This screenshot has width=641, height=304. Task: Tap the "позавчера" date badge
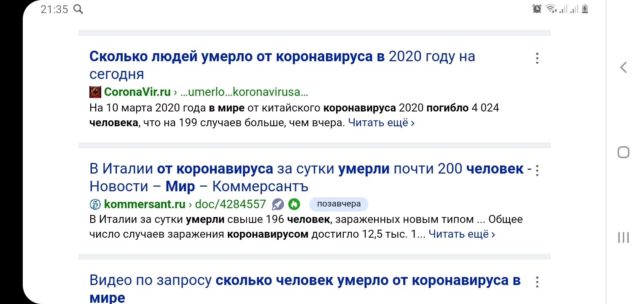click(x=339, y=204)
